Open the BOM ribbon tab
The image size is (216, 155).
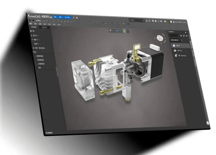coord(59,24)
